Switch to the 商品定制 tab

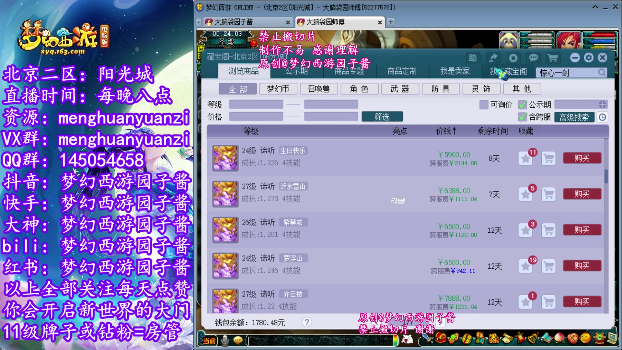point(402,71)
